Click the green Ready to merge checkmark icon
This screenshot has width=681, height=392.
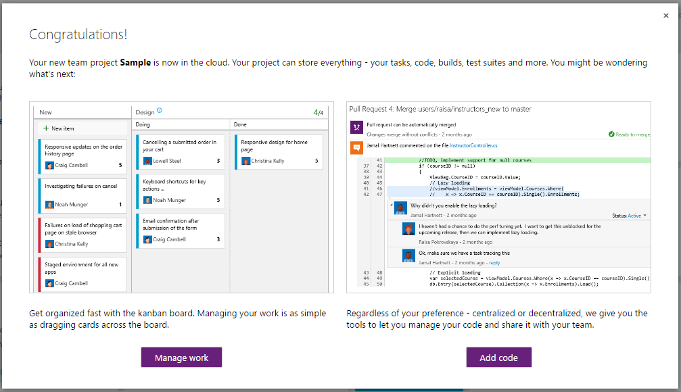(x=611, y=134)
